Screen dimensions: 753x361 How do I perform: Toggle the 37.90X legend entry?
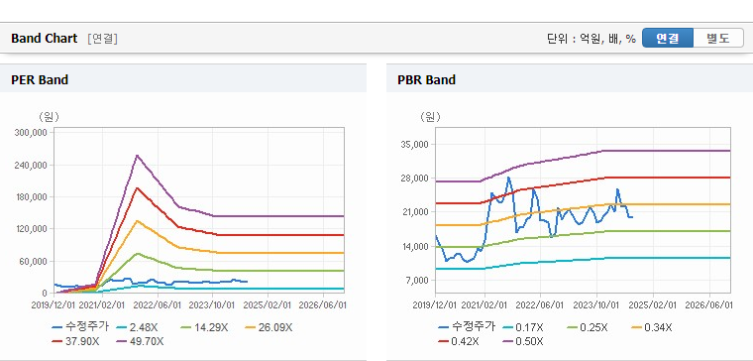point(76,341)
